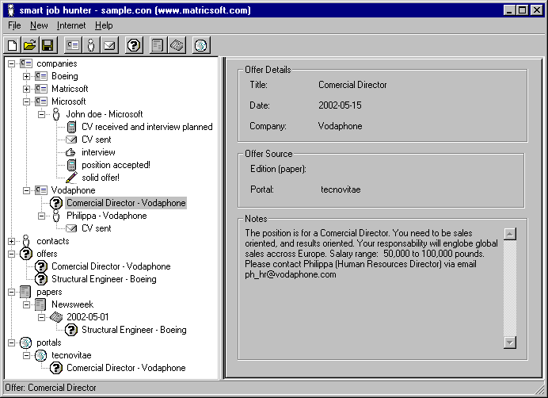
Task: Open the File menu
Action: (14, 25)
